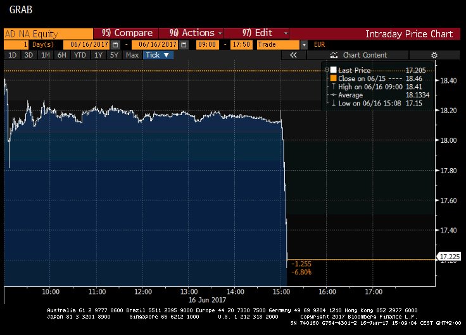Click the 18.40 price axis label
466x335 pixels.
tap(448, 80)
